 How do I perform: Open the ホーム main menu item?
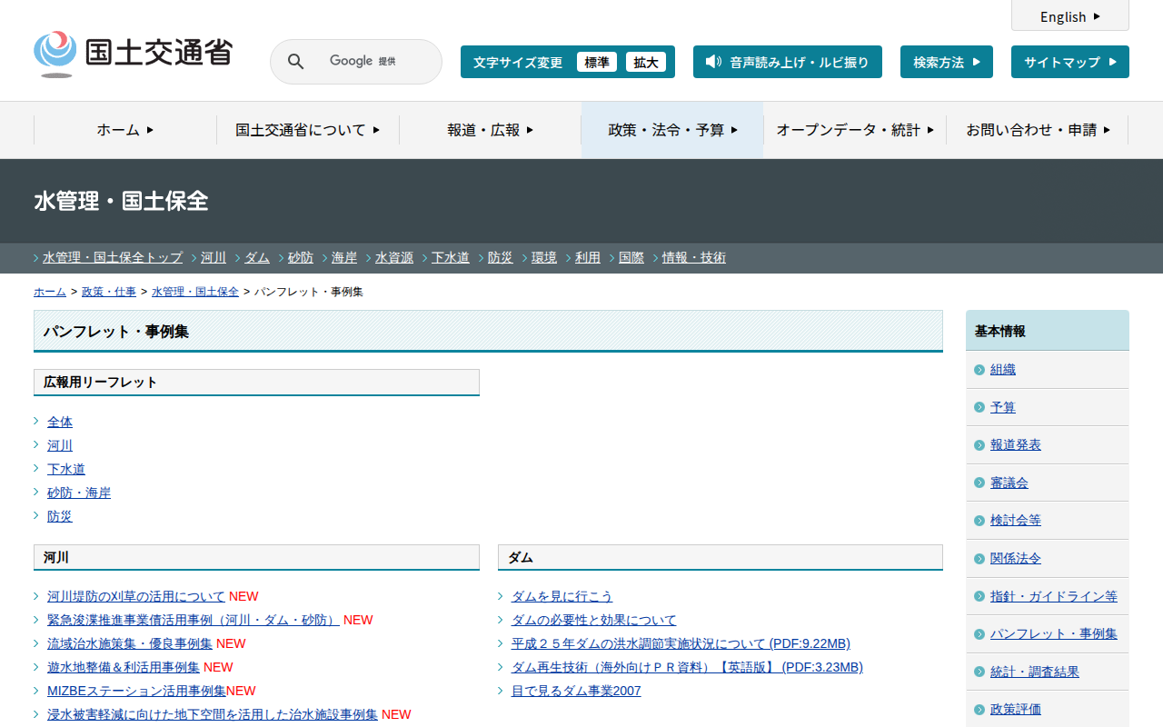[125, 130]
